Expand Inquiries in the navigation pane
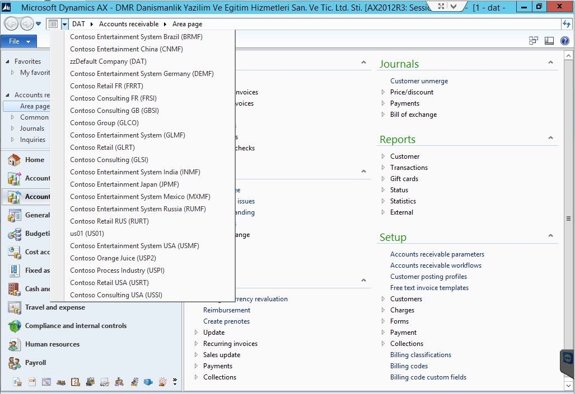 (12, 140)
